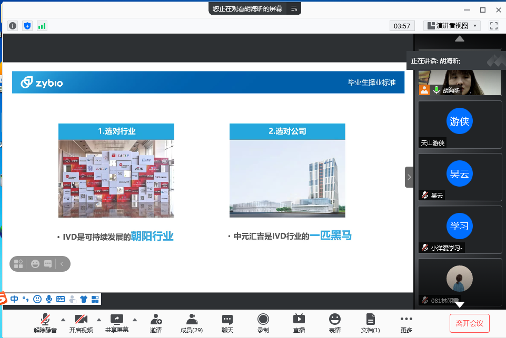The width and height of the screenshot is (506, 338).
Task: Open the 更多 more menu
Action: [x=406, y=323]
